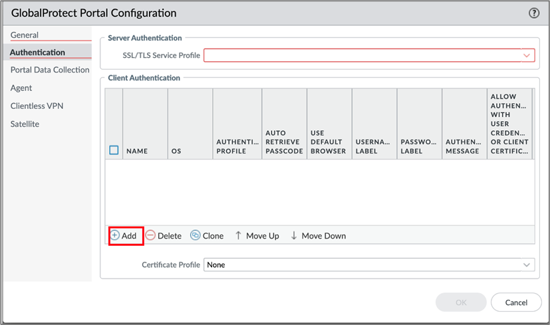
Task: Open the Clientless VPN tab
Action: coord(37,106)
